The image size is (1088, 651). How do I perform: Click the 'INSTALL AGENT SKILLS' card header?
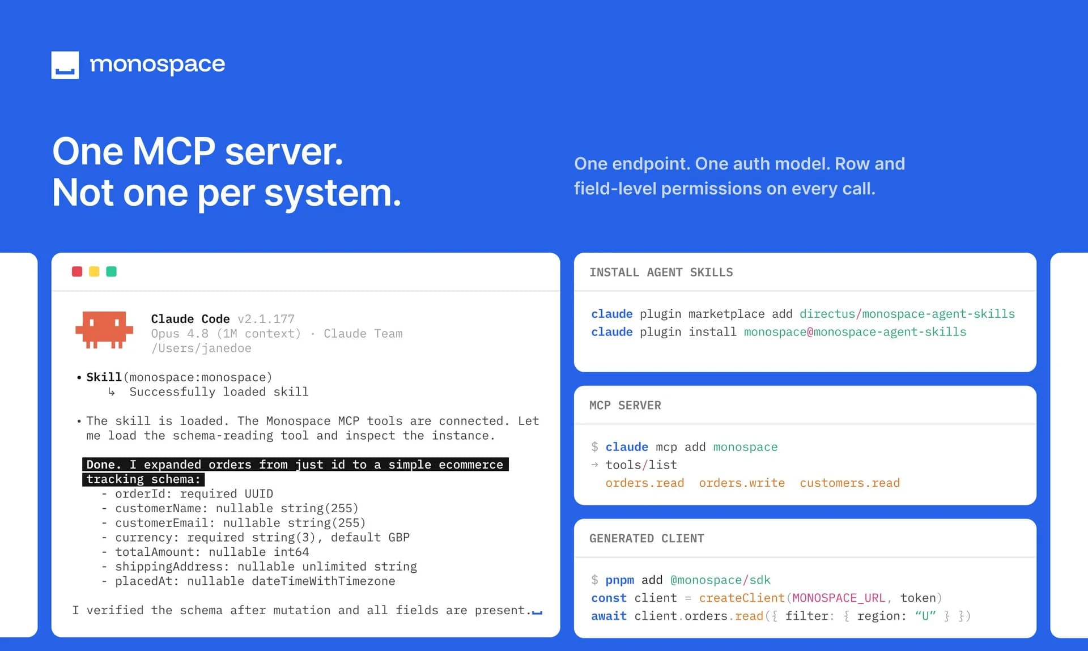click(661, 273)
